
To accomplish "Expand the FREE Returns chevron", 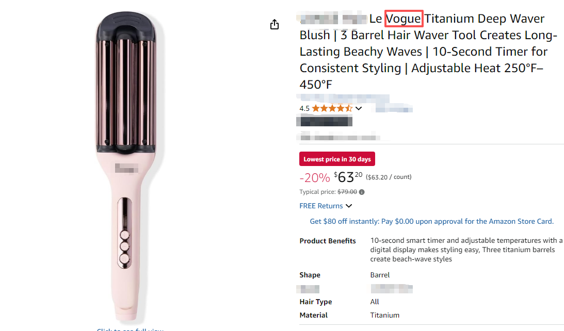I will pyautogui.click(x=349, y=206).
